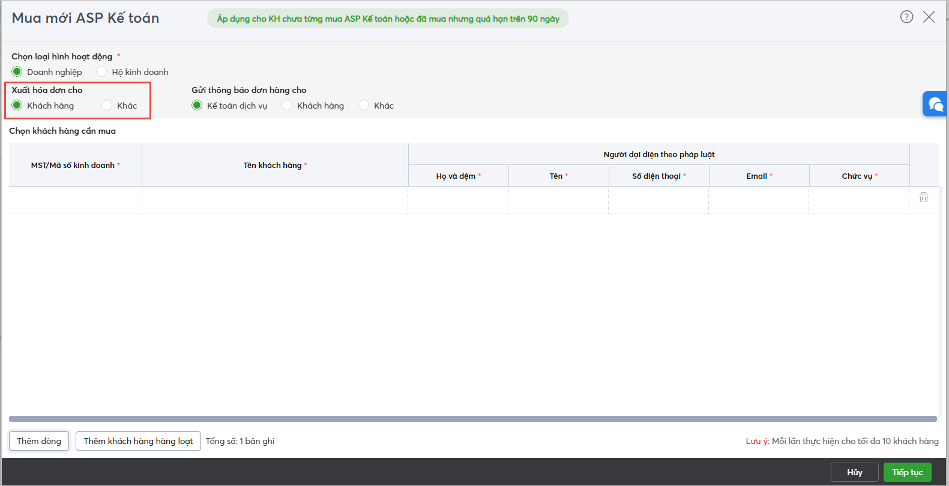Click the Chức vụ cell
Image resolution: width=949 pixels, height=486 pixels.
click(859, 200)
